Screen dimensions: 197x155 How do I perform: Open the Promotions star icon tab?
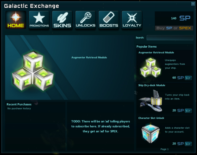pos(39,20)
